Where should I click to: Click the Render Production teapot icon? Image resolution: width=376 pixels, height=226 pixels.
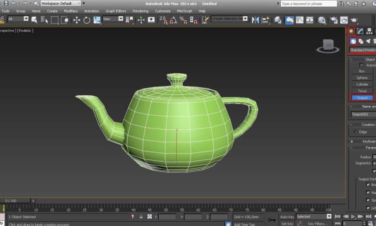354,20
